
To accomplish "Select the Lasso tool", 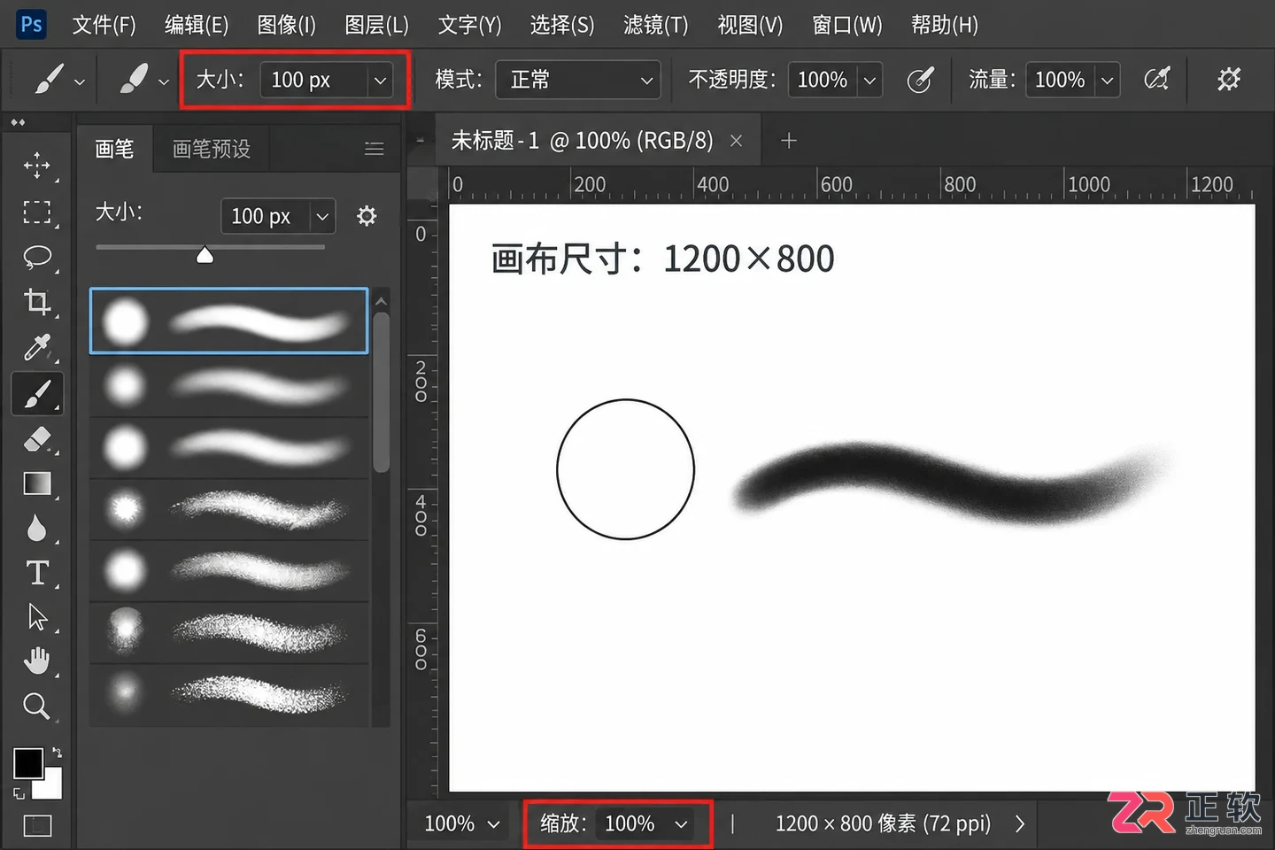I will click(x=37, y=257).
